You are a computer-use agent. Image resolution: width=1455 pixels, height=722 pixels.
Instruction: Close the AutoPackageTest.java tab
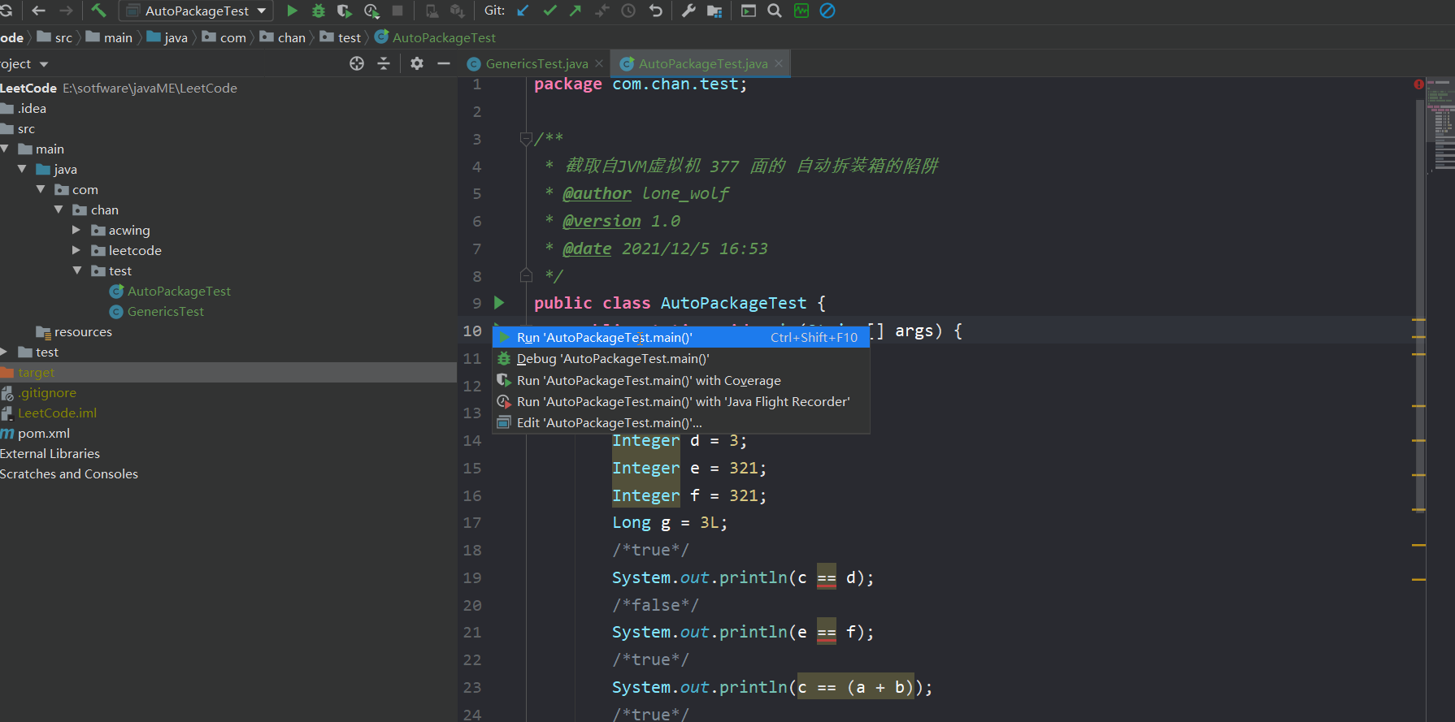tap(779, 63)
